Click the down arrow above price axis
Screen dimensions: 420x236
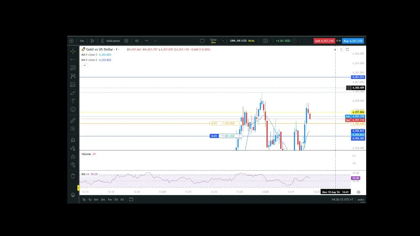tap(335, 49)
